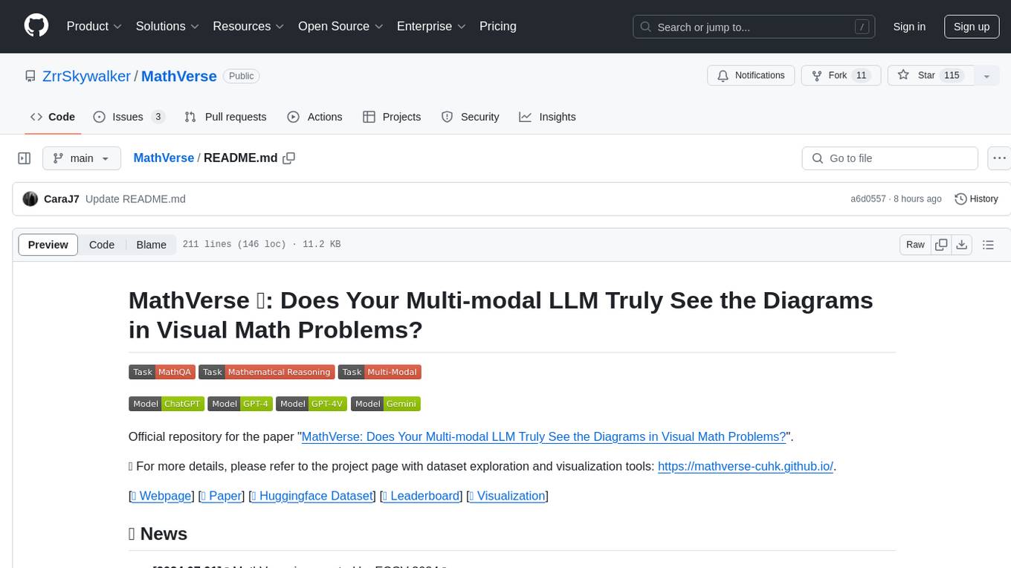
Task: Click the Notifications bell button
Action: click(751, 76)
